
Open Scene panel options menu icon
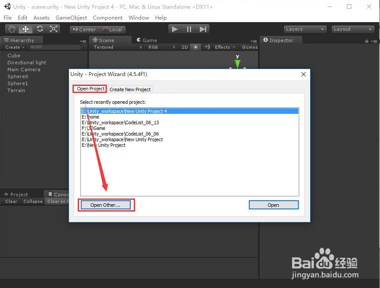coord(254,41)
